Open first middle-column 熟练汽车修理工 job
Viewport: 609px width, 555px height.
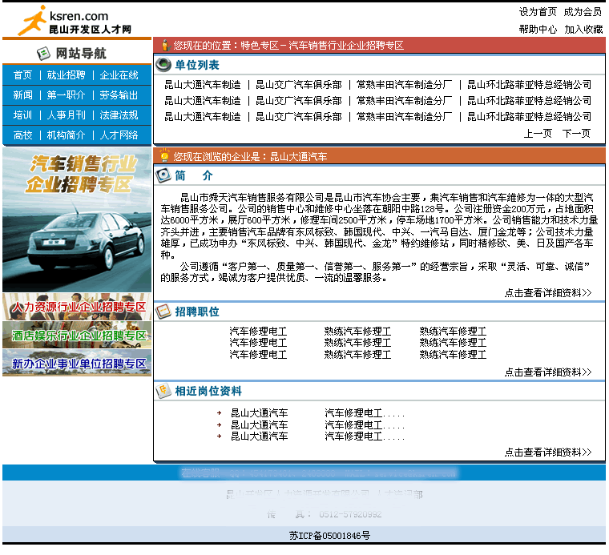[357, 331]
